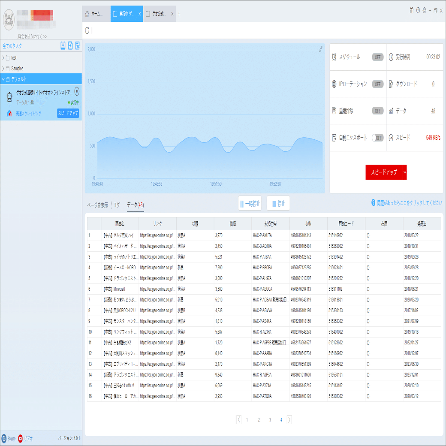Click price cell 9,840
This screenshot has width=446, height=446.
pos(233,375)
